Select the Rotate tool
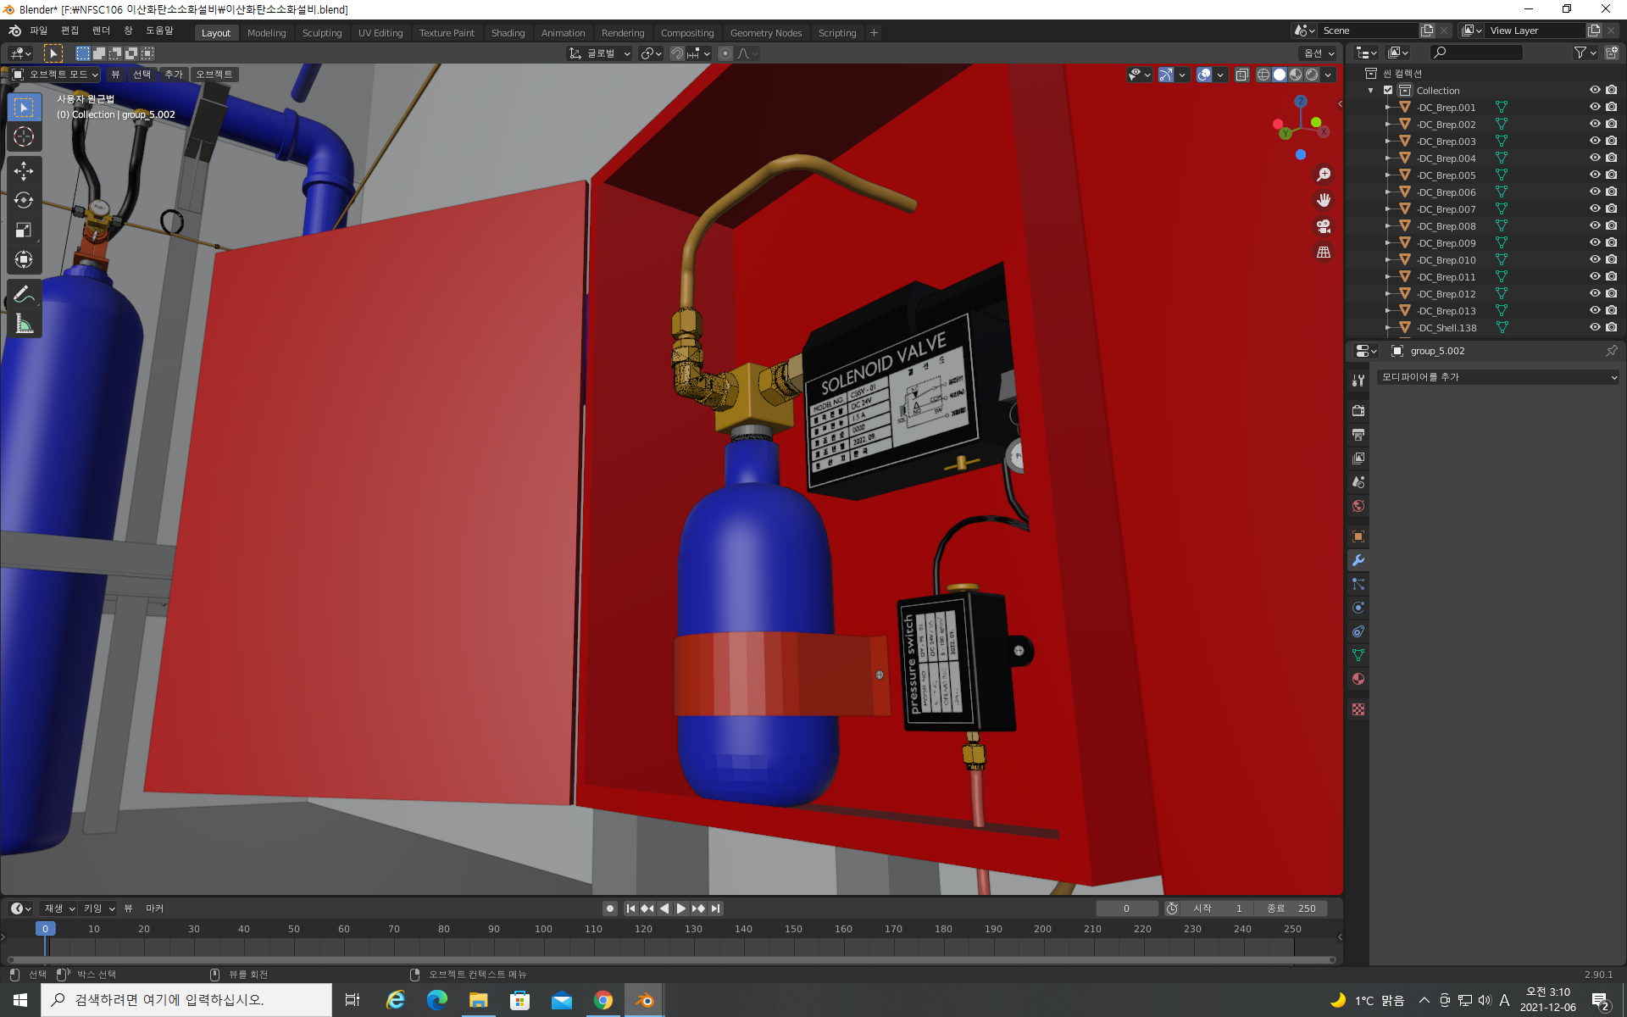Screen dimensions: 1627x1017 pos(23,201)
